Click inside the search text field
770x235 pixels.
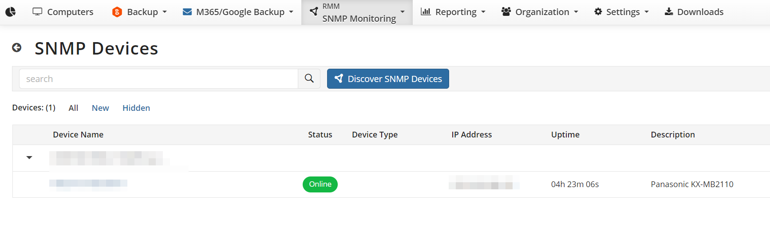click(158, 79)
